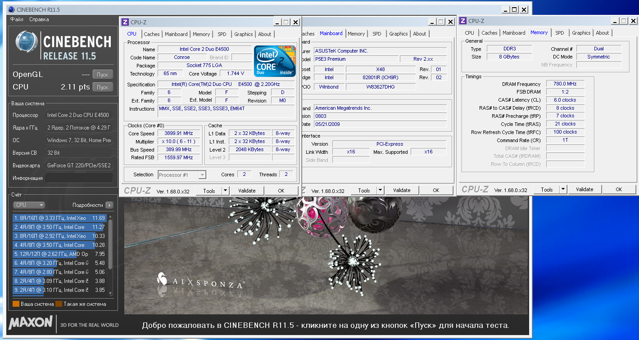
Task: Run the CPU test with Пуск
Action: pos(103,87)
